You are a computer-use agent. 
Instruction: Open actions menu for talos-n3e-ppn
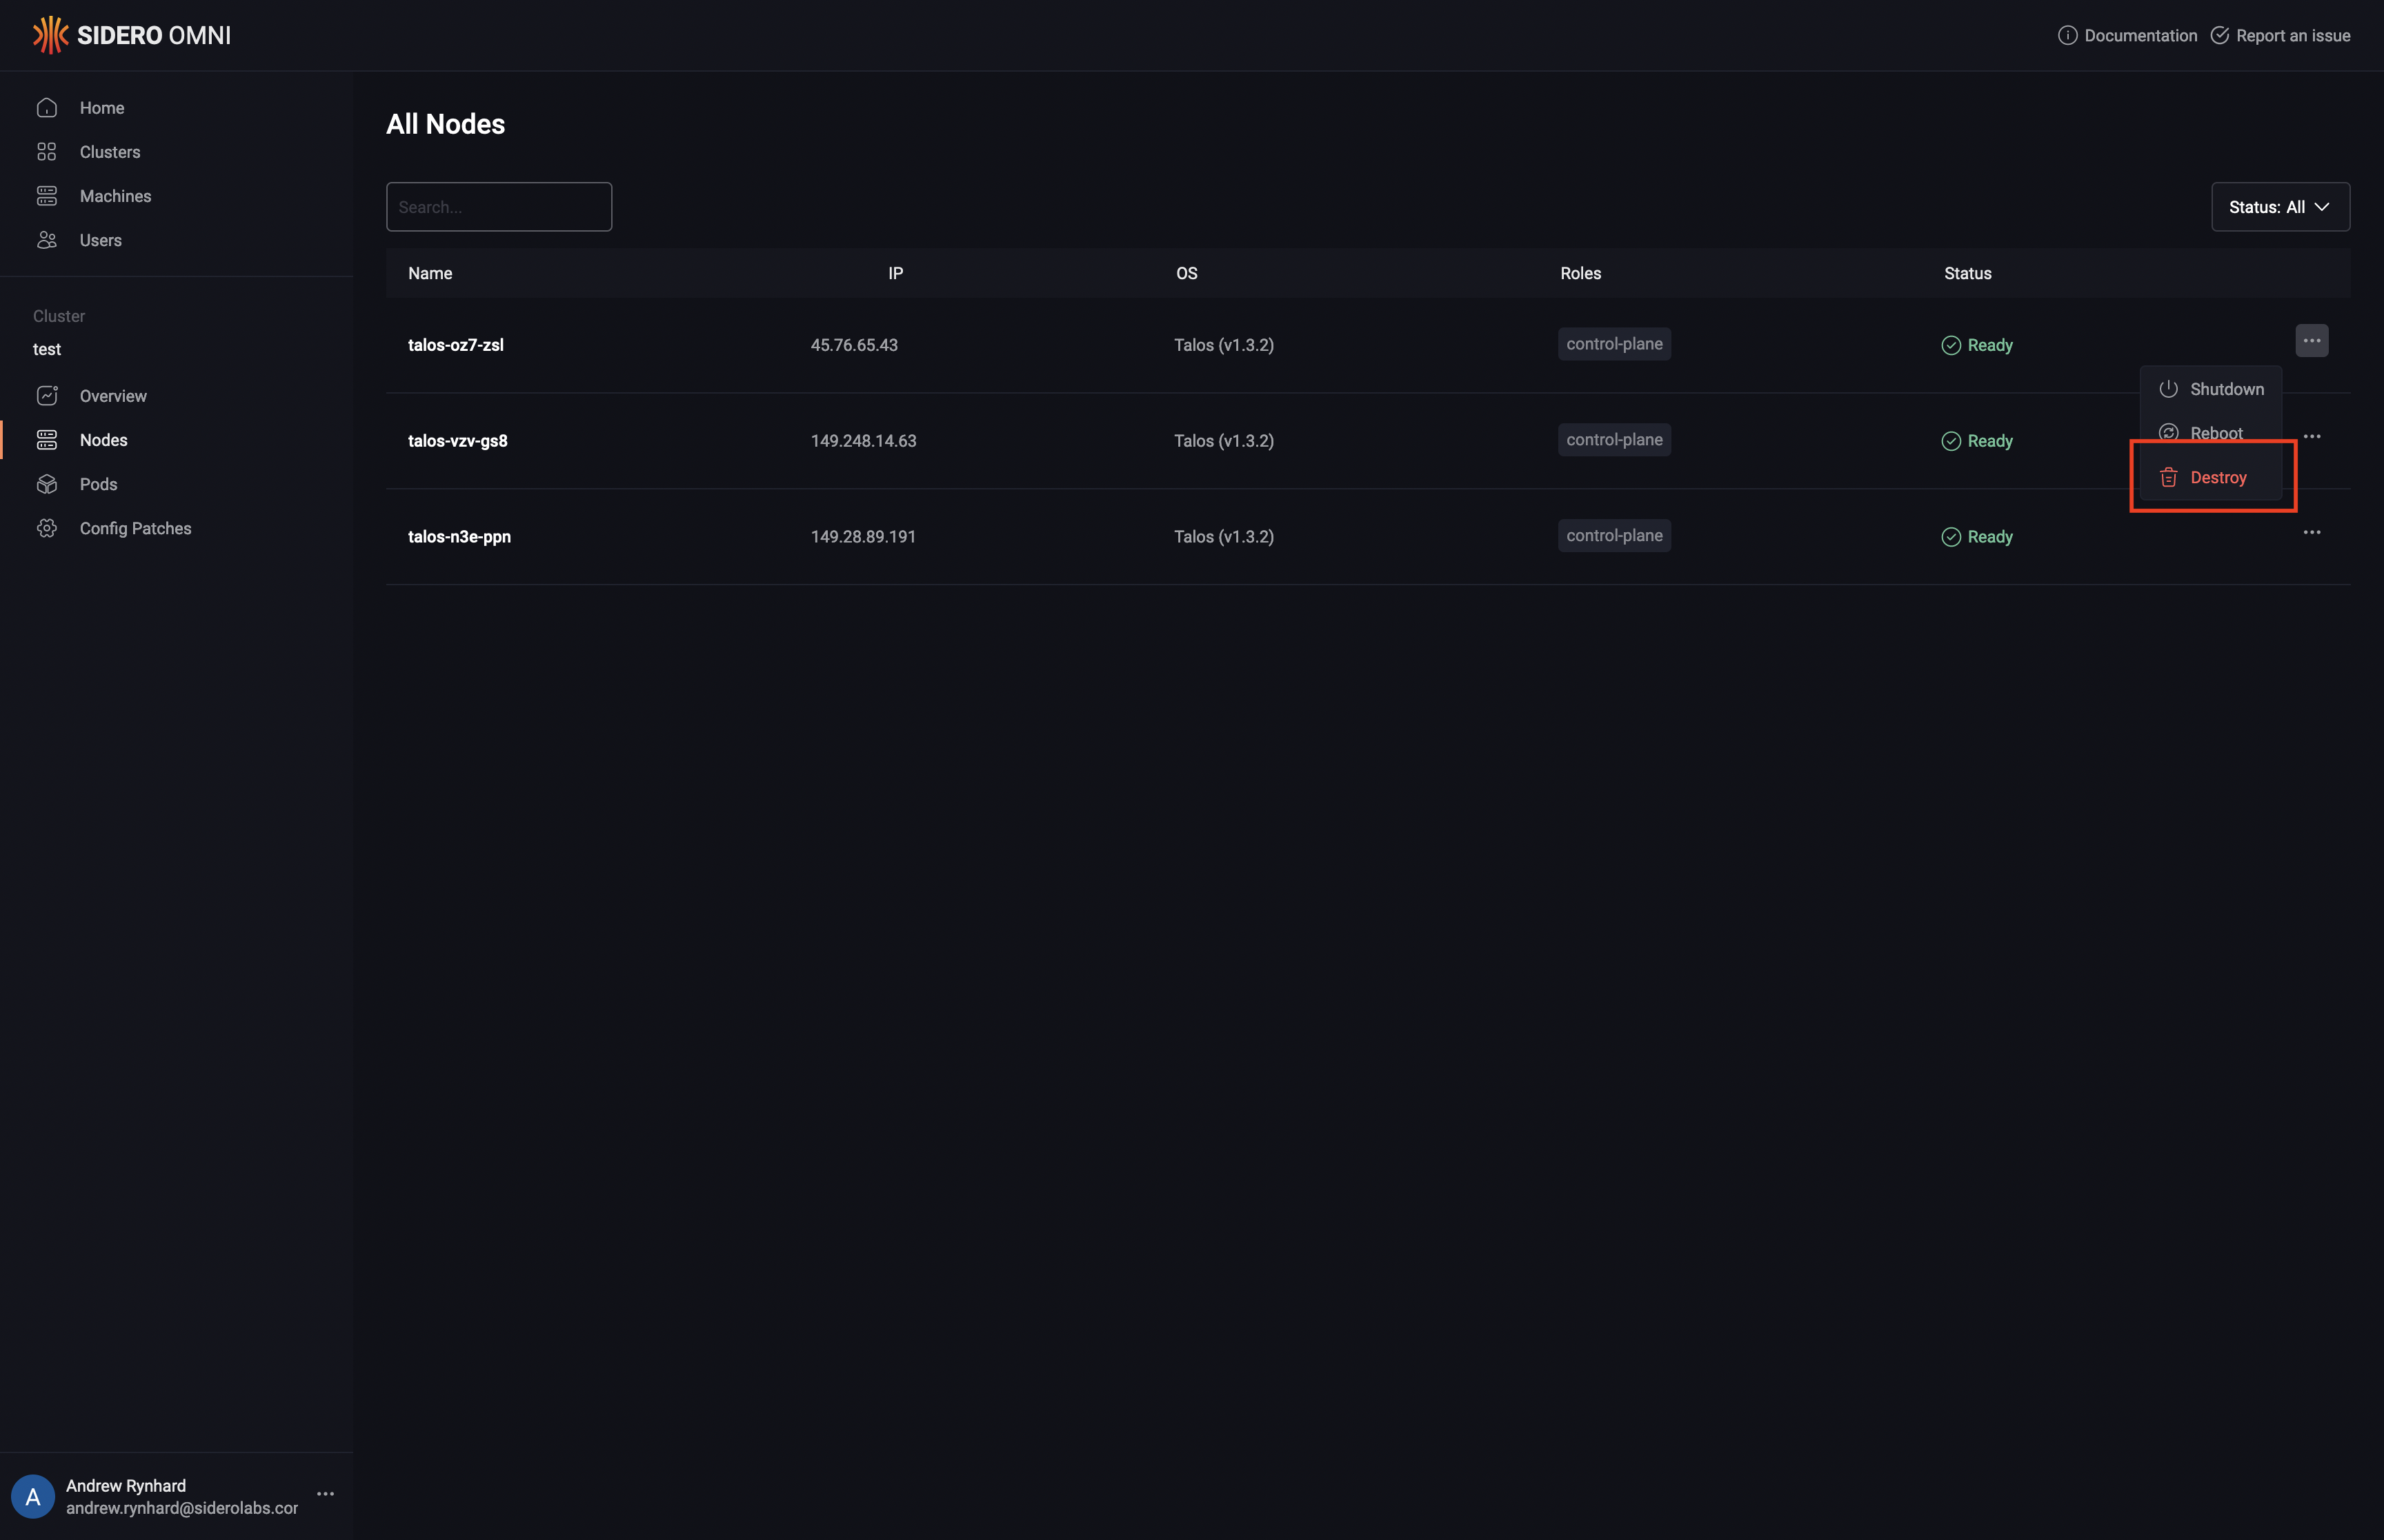[2311, 533]
